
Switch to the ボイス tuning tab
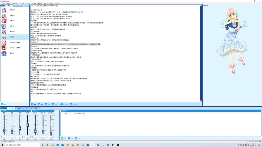(19, 109)
